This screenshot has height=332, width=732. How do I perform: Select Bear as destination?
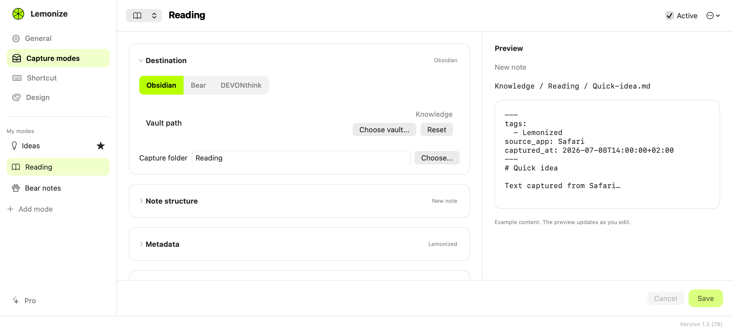(198, 85)
